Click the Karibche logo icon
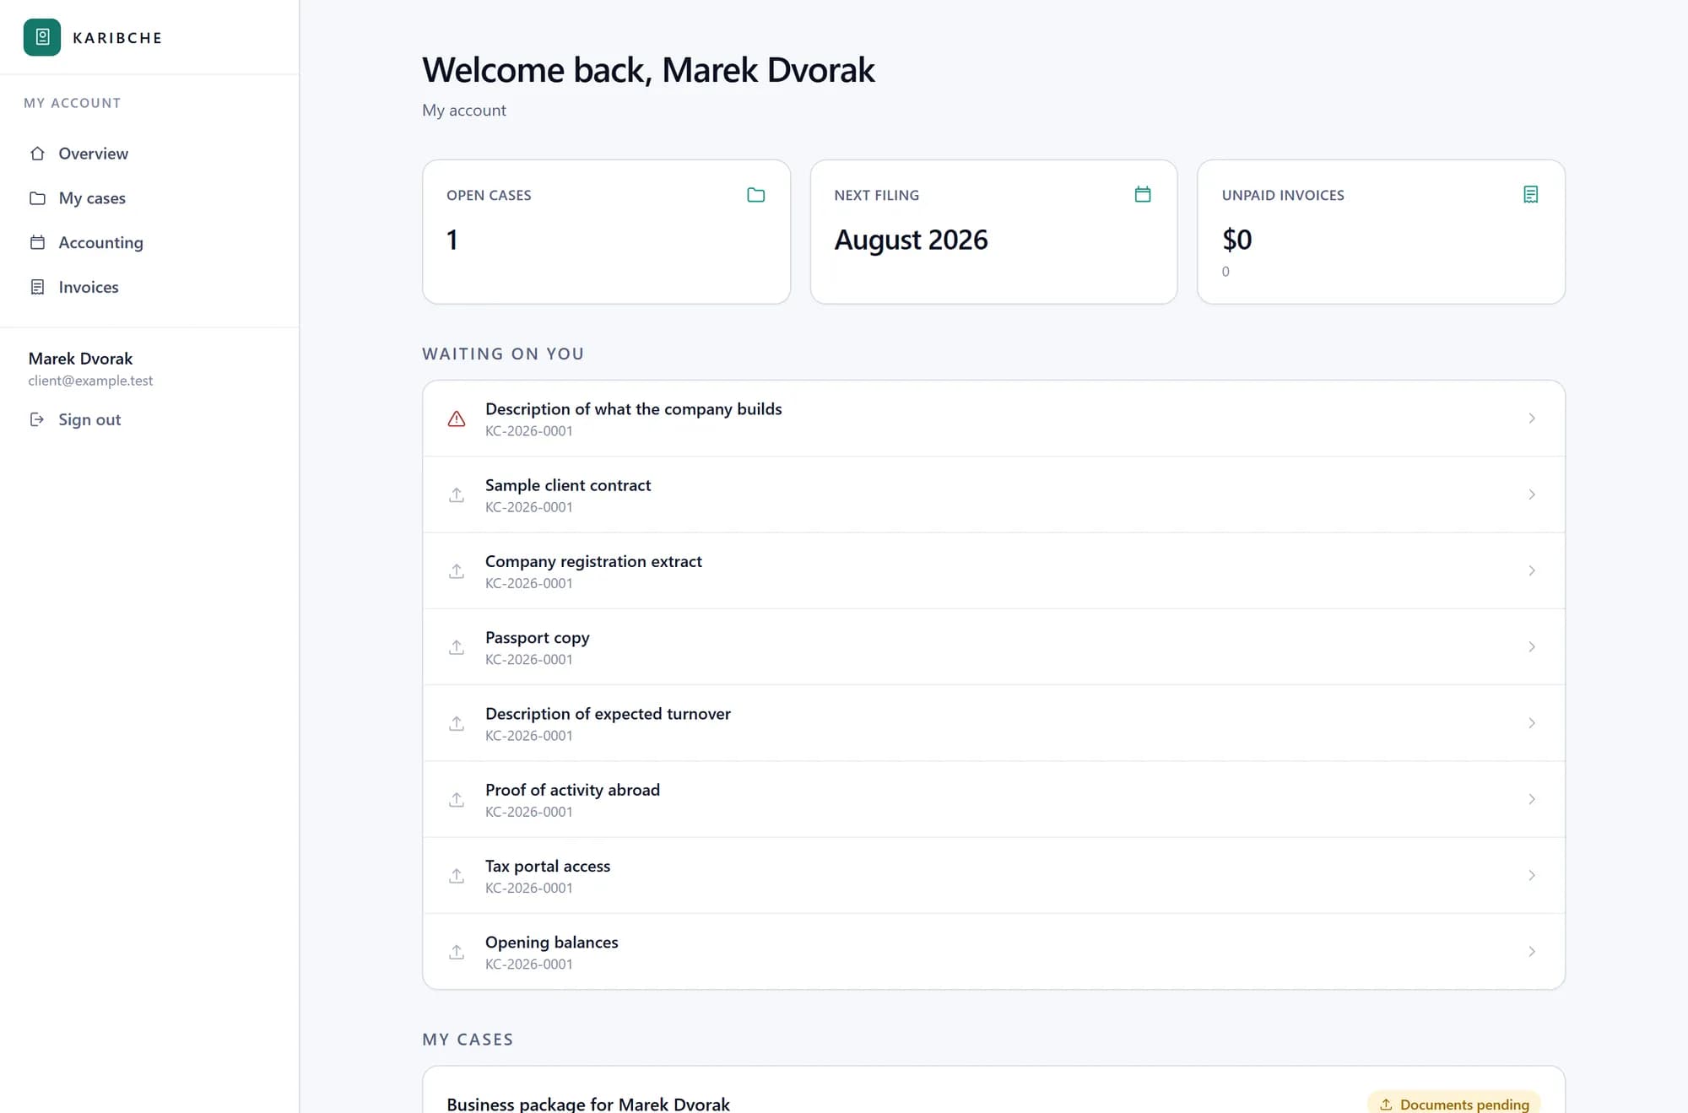 pos(42,37)
